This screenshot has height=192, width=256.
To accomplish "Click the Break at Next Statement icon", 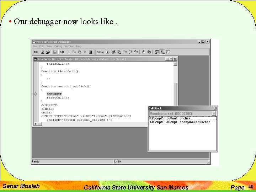I will tap(119, 52).
